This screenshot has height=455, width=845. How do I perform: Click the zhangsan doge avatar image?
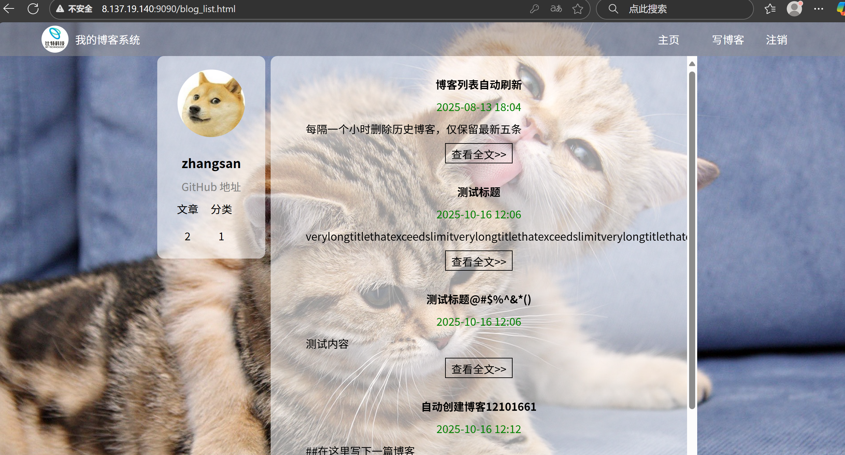(211, 103)
